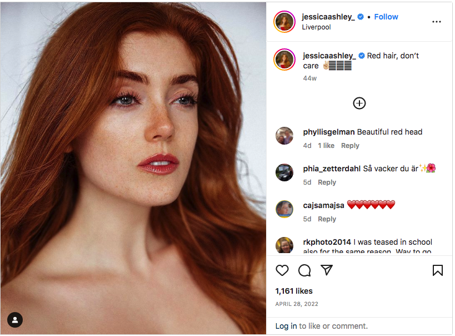Open comments via the speech bubble icon
This screenshot has width=455, height=336.
point(304,270)
